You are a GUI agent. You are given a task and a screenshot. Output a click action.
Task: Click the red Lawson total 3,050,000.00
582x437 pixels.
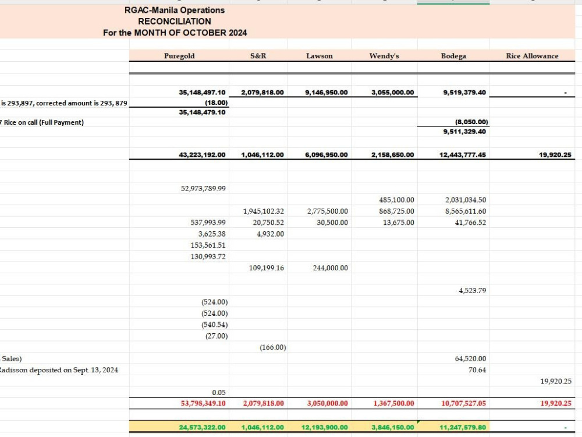(x=328, y=404)
